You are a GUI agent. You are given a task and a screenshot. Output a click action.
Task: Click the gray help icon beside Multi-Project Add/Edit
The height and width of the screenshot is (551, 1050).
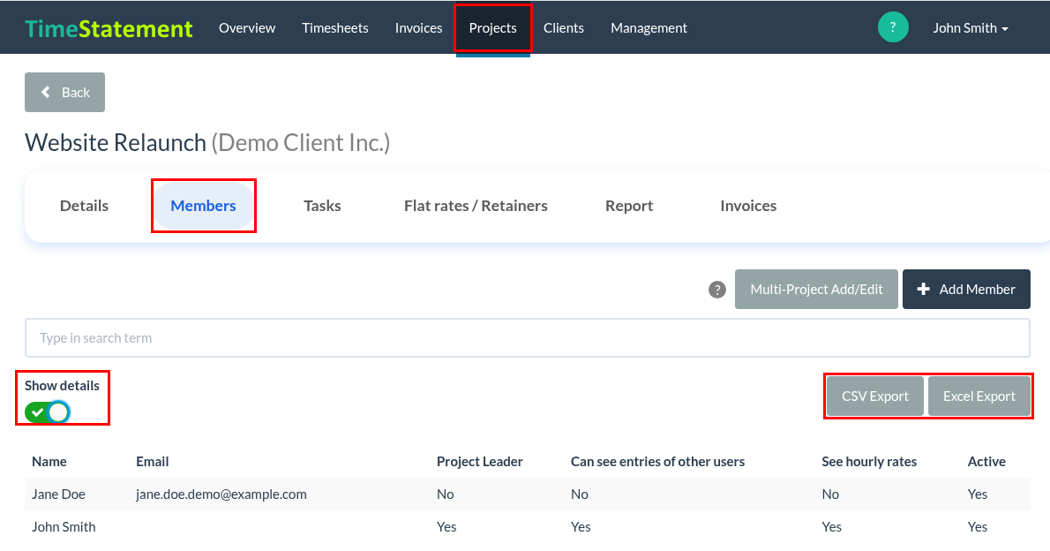(717, 290)
